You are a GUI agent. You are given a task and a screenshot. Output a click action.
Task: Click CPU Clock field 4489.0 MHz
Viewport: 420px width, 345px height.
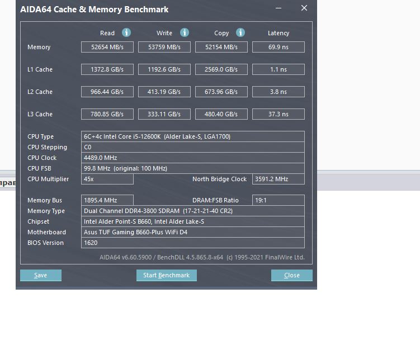pos(193,158)
